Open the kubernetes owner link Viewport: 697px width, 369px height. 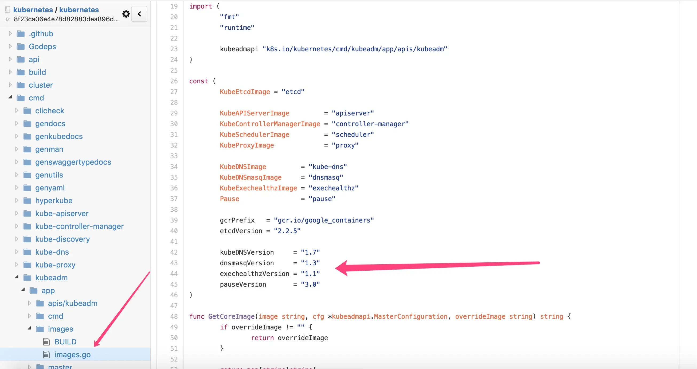[33, 10]
